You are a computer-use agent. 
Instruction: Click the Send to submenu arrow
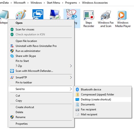point(71,89)
